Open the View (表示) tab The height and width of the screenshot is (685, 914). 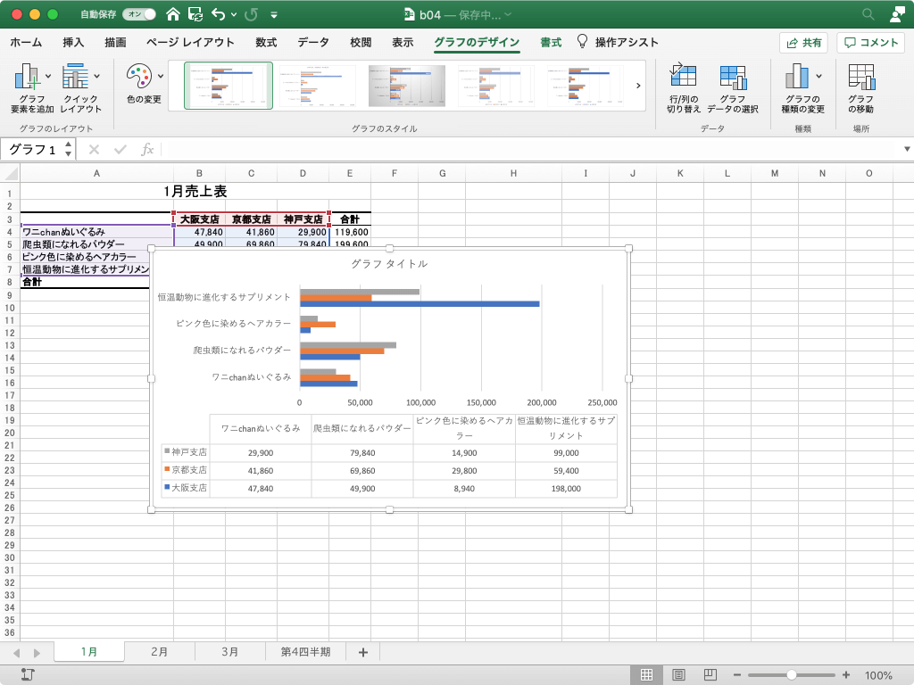click(x=403, y=42)
